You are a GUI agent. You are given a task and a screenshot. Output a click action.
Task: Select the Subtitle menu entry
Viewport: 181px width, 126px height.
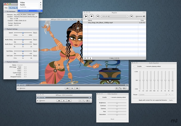click(30, 7)
